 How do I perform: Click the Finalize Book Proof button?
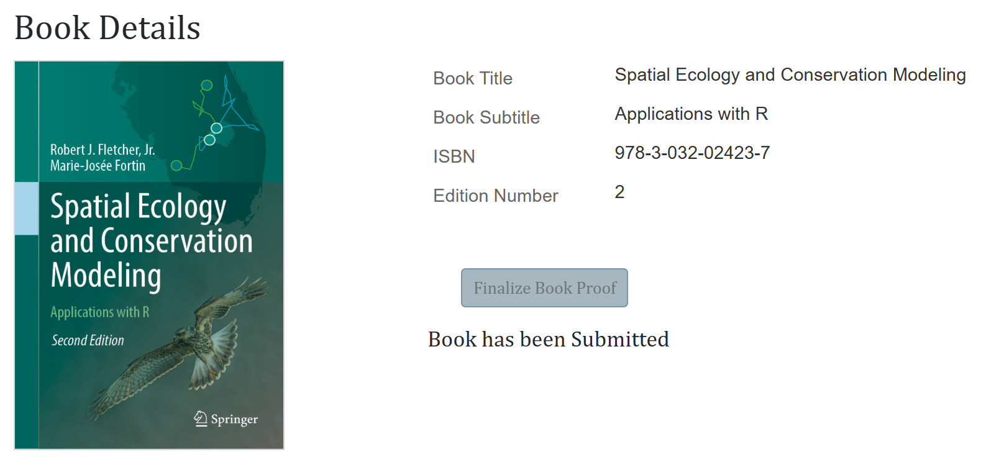pos(544,287)
